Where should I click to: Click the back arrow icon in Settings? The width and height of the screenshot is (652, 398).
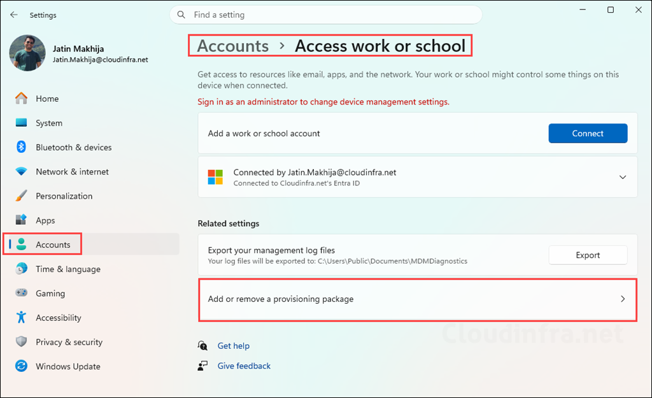tap(14, 15)
